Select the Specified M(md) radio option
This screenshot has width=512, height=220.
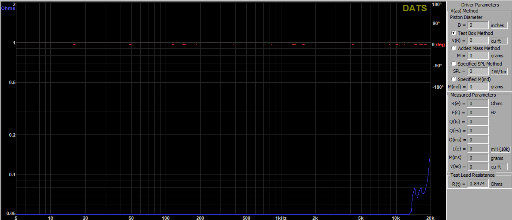point(454,79)
